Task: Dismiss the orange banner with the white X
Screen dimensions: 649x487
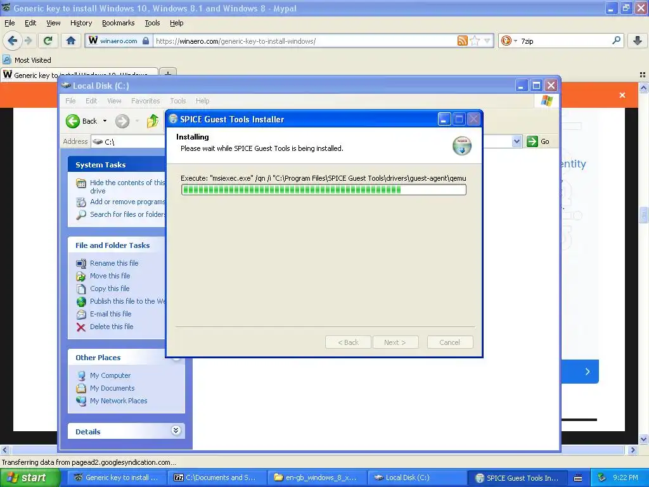Action: 622,95
